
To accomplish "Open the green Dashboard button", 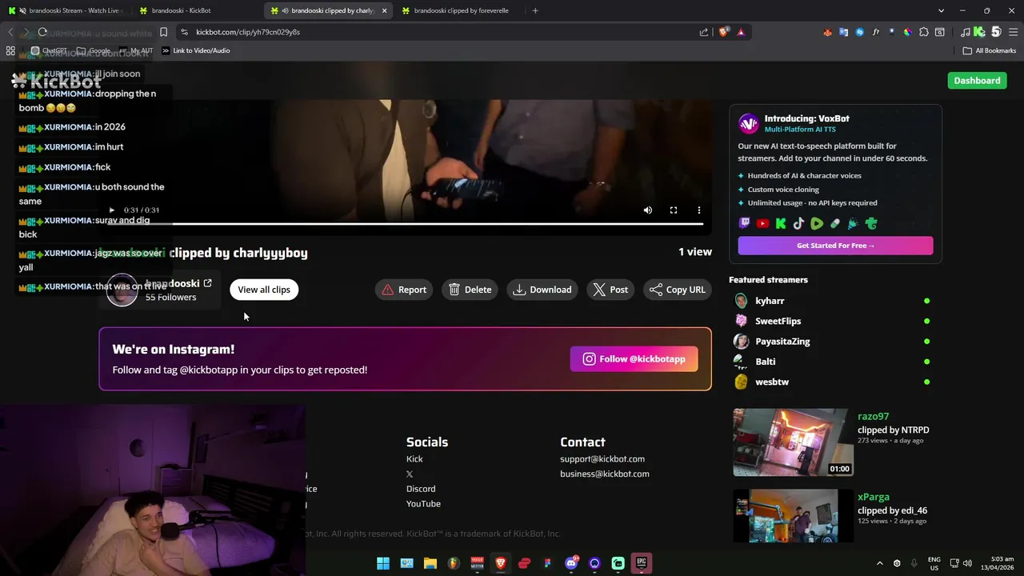I will pyautogui.click(x=977, y=80).
